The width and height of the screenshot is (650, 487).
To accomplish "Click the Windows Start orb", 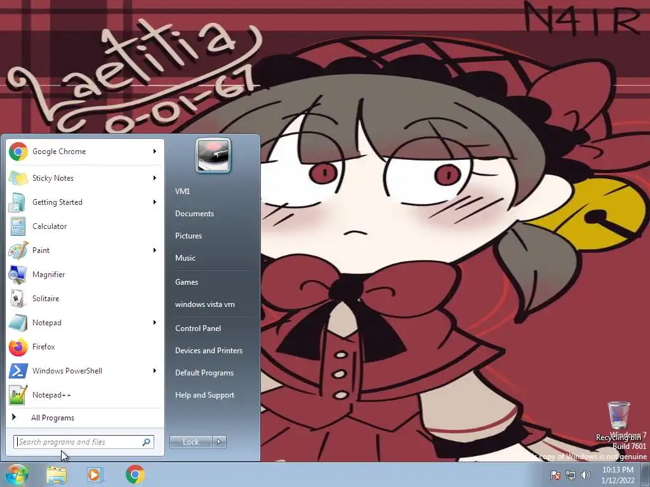I will coord(17,474).
